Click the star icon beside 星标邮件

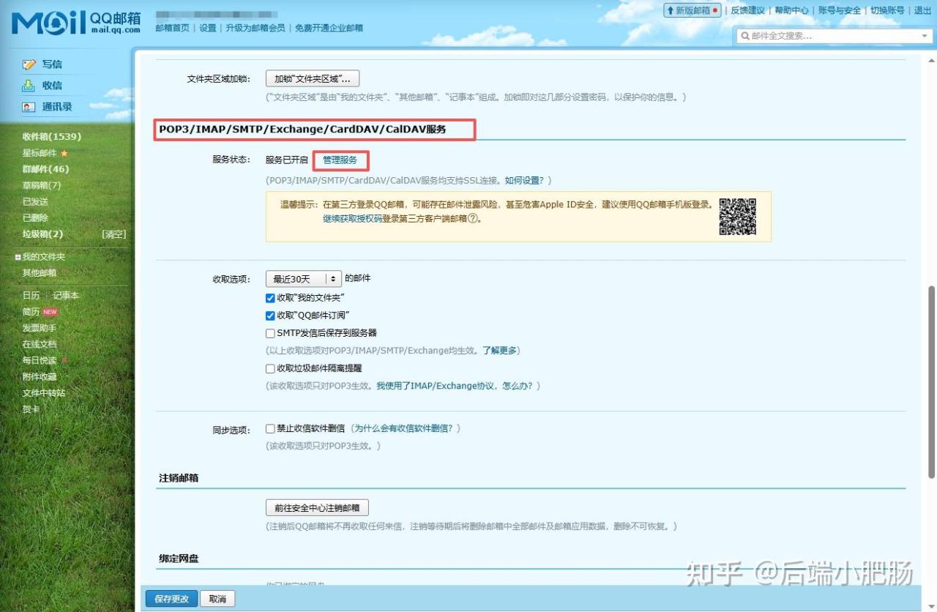(x=64, y=153)
